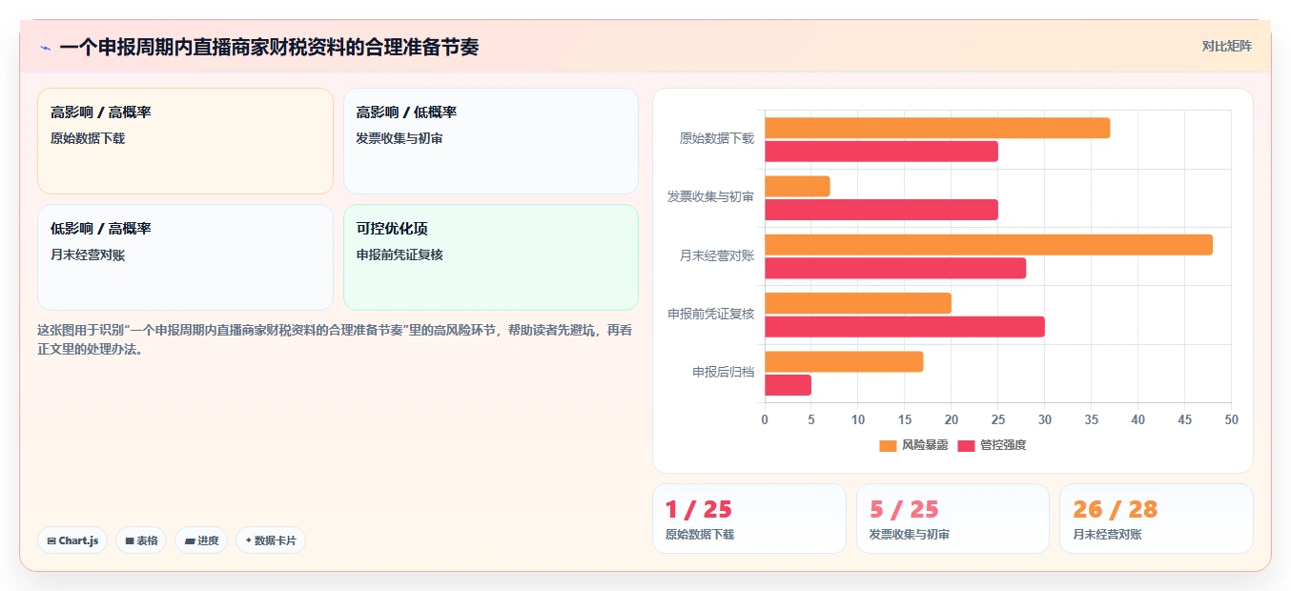Click the 发票收集与初审 y-axis label
This screenshot has width=1291, height=591.
pos(710,197)
